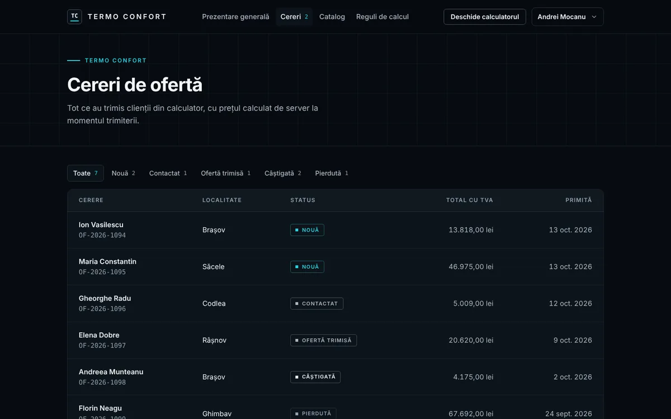This screenshot has width=671, height=419.
Task: Click Brașov in Ion Vasilescu row
Action: point(214,230)
